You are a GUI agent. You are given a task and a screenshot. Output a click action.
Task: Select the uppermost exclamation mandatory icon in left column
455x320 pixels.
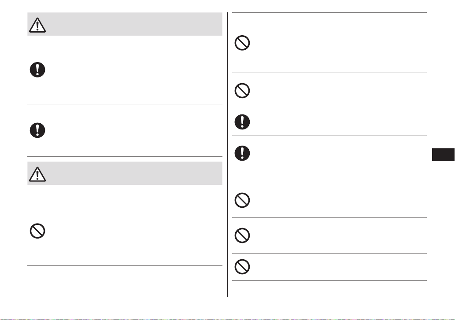[x=37, y=70]
